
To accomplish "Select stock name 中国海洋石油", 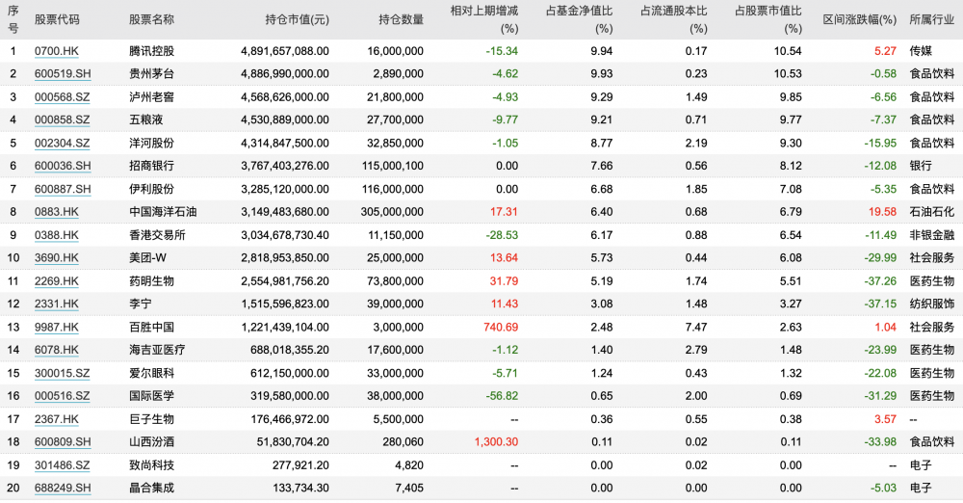I will click(163, 212).
